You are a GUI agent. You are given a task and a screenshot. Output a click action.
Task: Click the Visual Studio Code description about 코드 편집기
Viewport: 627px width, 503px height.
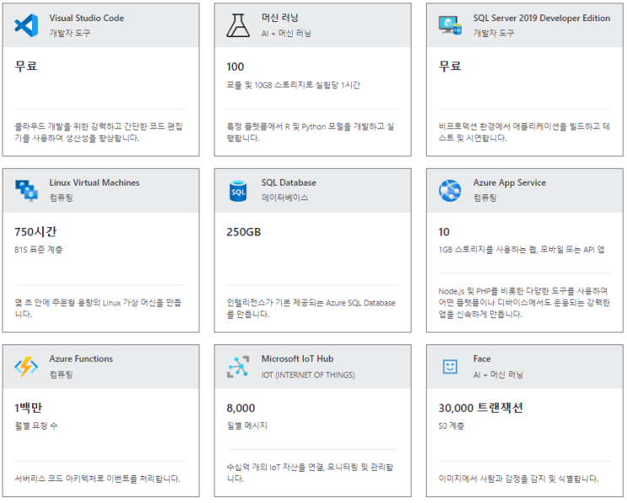point(99,132)
